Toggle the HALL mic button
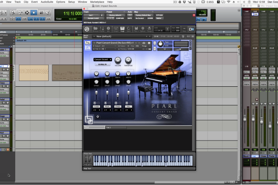The image size is (278, 185). [128, 106]
